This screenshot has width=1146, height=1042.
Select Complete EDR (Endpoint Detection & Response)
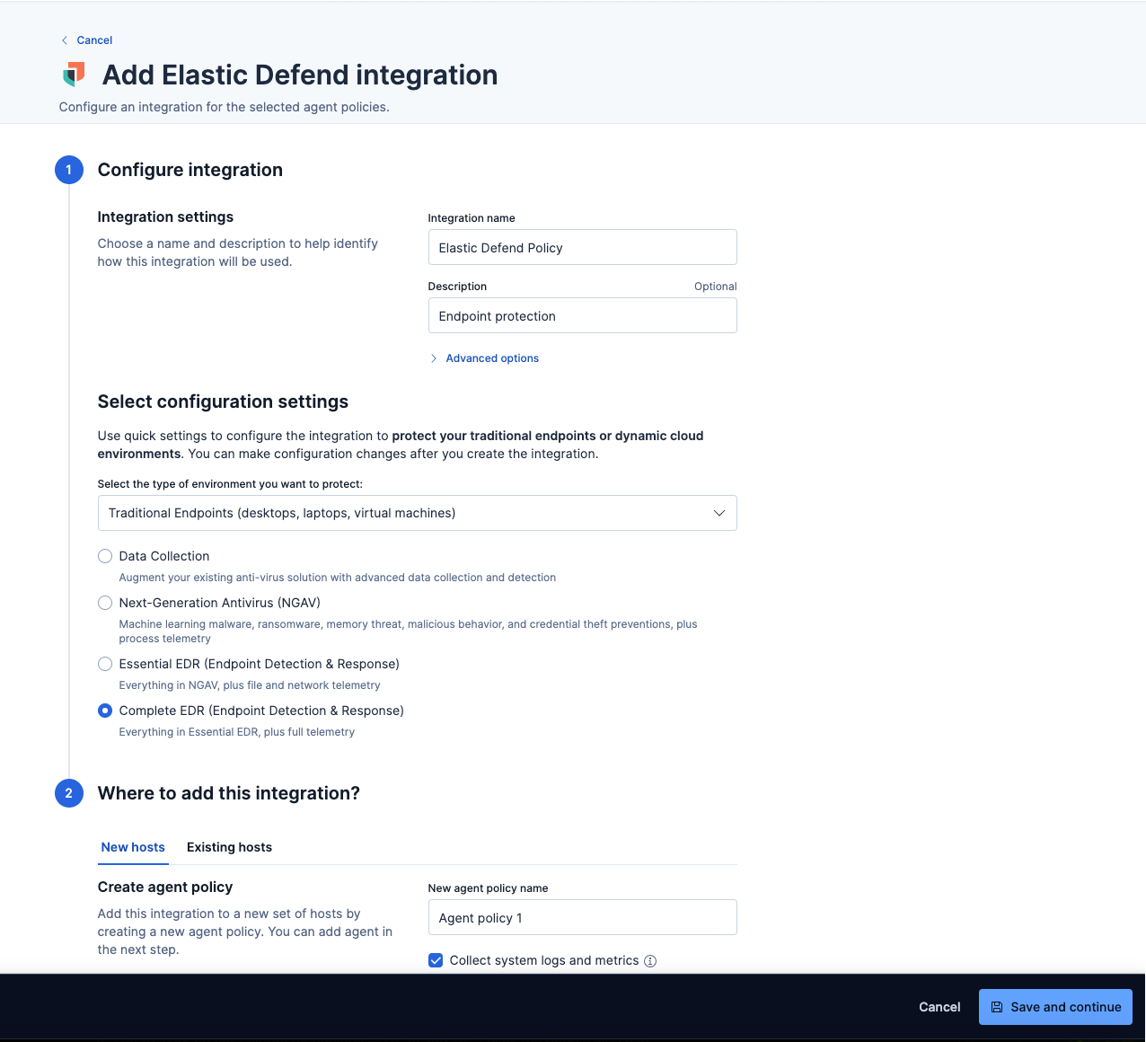coord(104,710)
